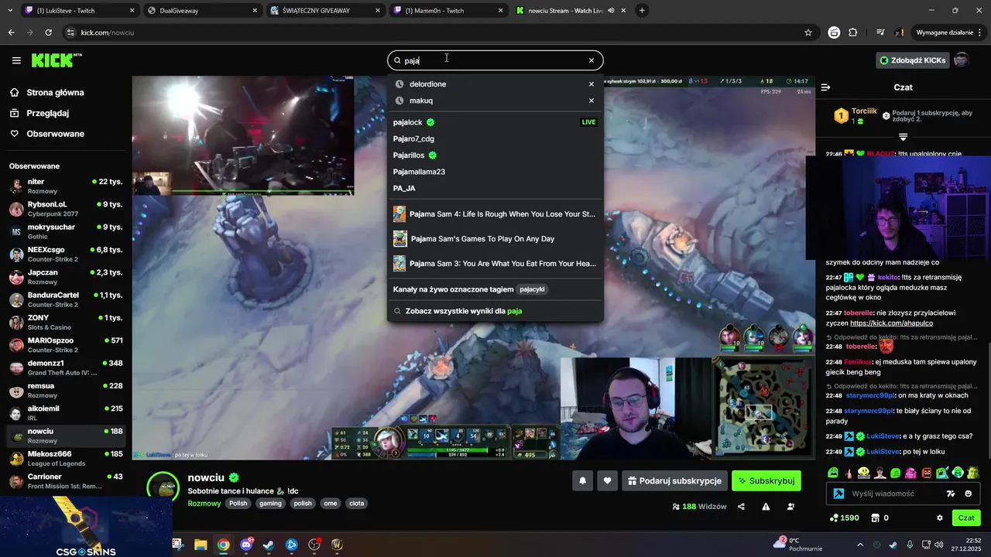
Task: Open 'Przeglądaj' in the sidebar
Action: tap(48, 113)
